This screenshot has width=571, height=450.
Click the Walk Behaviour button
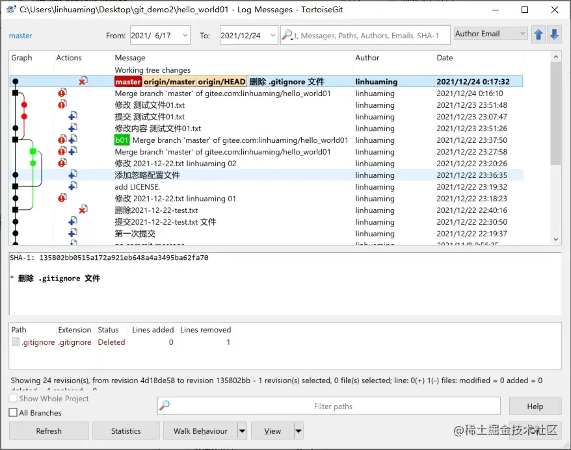pos(201,431)
